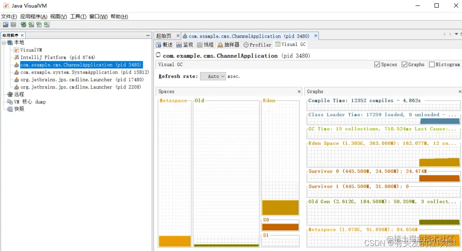Click the Eden Space graph
The height and width of the screenshot is (251, 462).
click(x=384, y=157)
